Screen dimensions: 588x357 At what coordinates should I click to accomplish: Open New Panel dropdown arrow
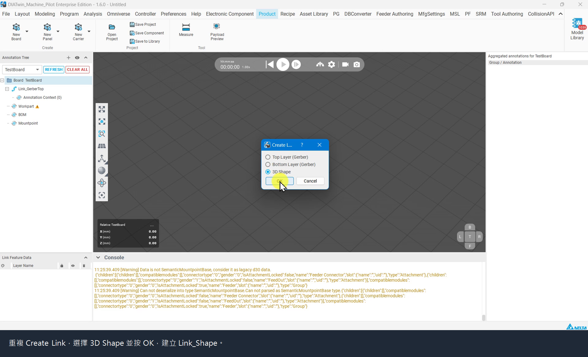pyautogui.click(x=58, y=31)
